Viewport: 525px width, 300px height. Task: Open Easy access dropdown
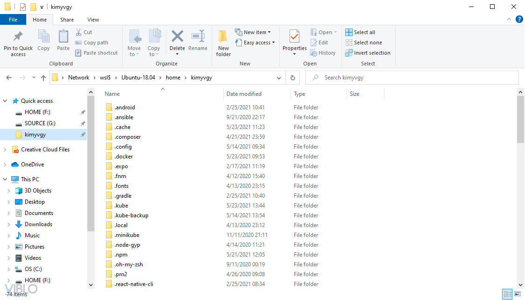tap(255, 43)
